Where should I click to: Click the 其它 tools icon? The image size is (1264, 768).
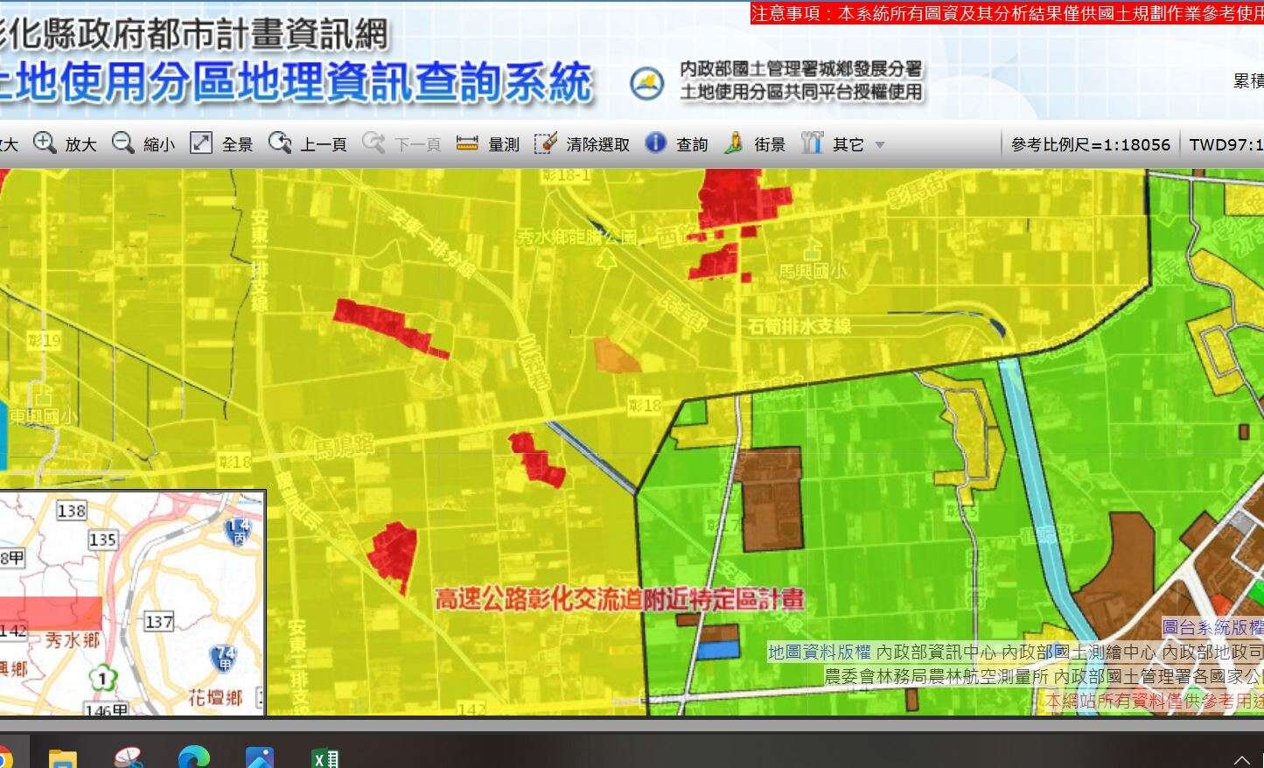point(813,143)
